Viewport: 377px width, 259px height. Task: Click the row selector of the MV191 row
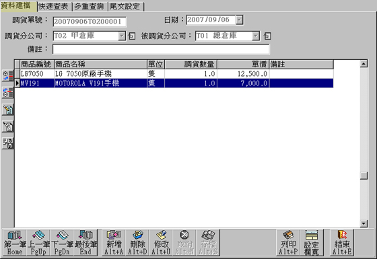tap(18, 83)
